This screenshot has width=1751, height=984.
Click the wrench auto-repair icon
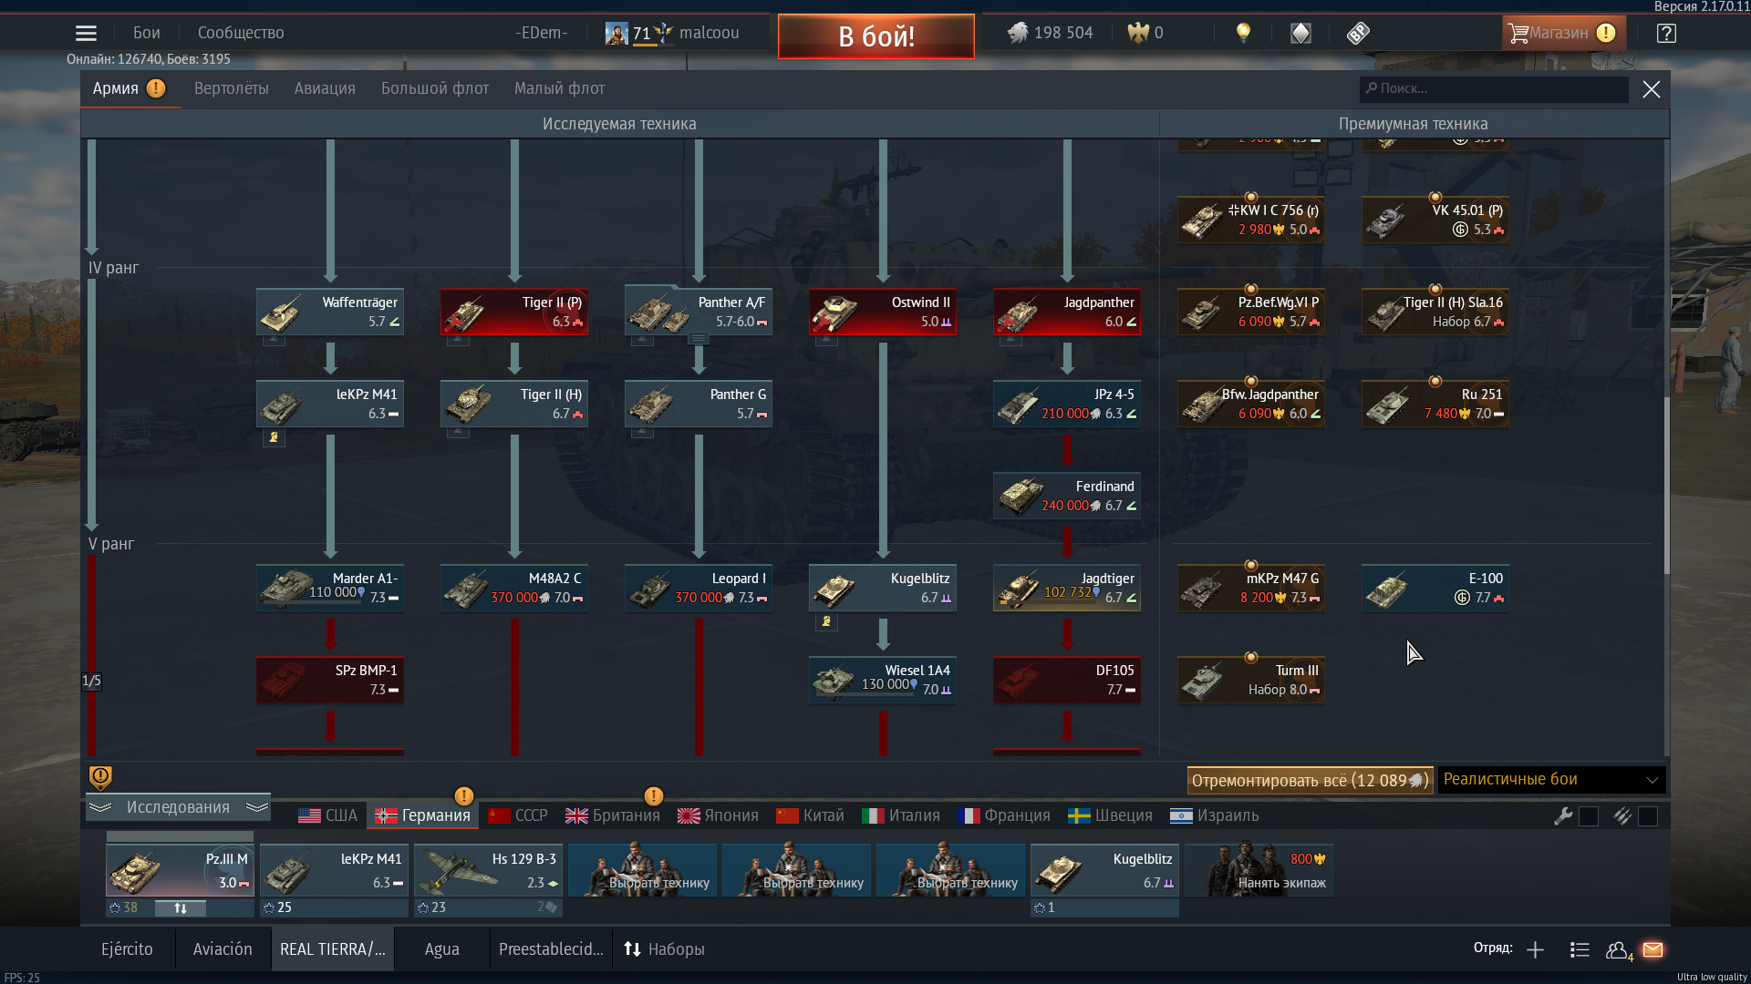click(x=1562, y=816)
